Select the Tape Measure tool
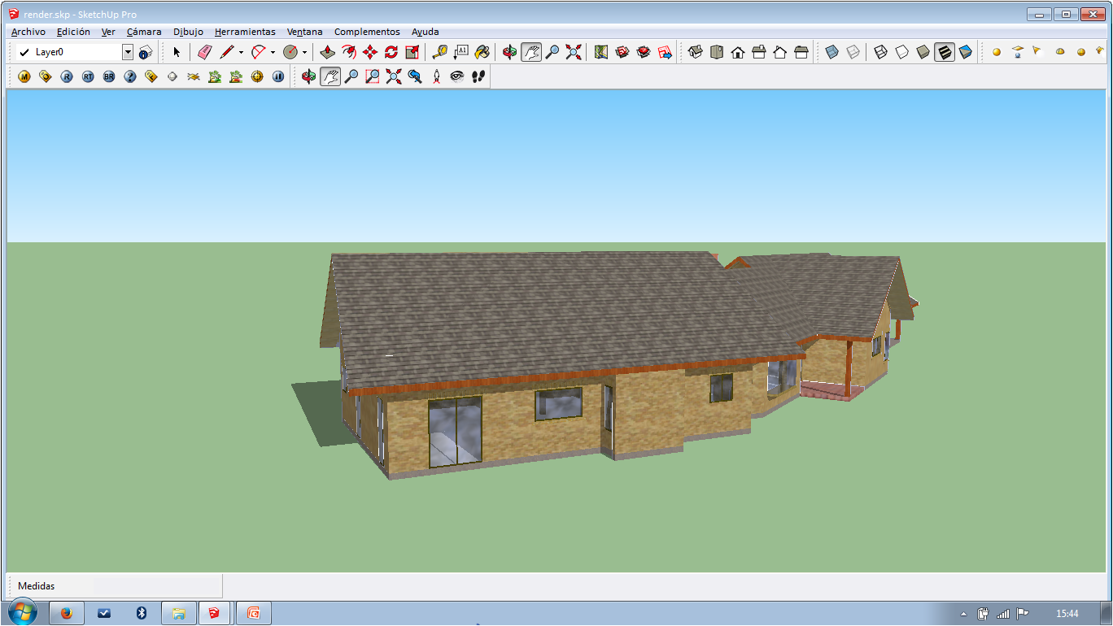This screenshot has width=1113, height=626. tap(439, 52)
